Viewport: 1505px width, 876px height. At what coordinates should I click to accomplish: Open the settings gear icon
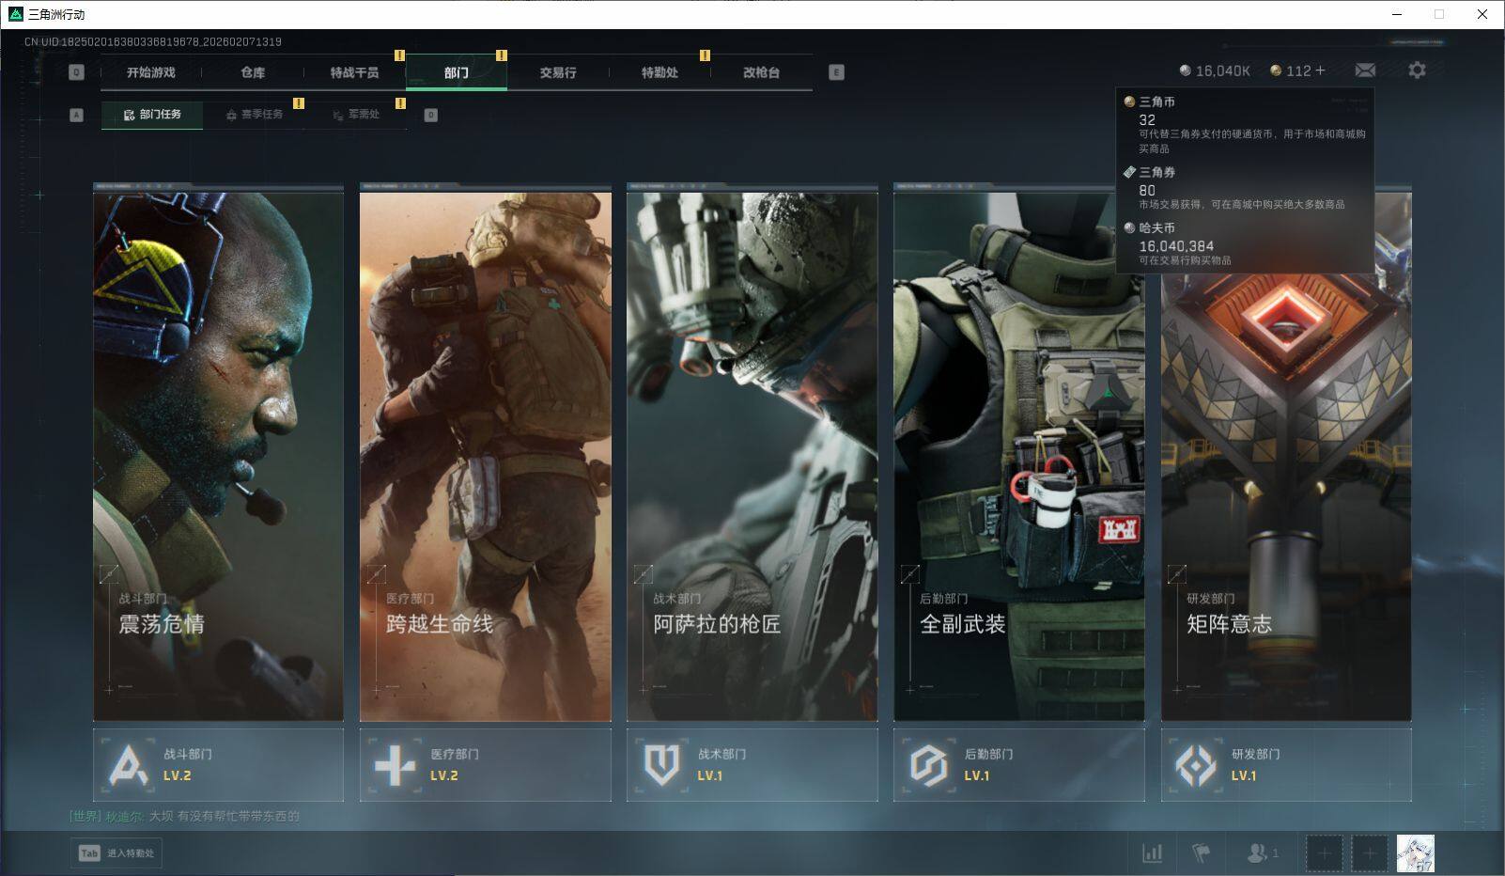[x=1417, y=70]
